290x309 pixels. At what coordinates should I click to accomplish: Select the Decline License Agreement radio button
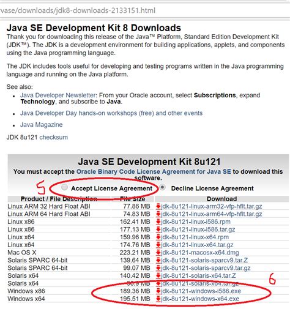point(162,187)
